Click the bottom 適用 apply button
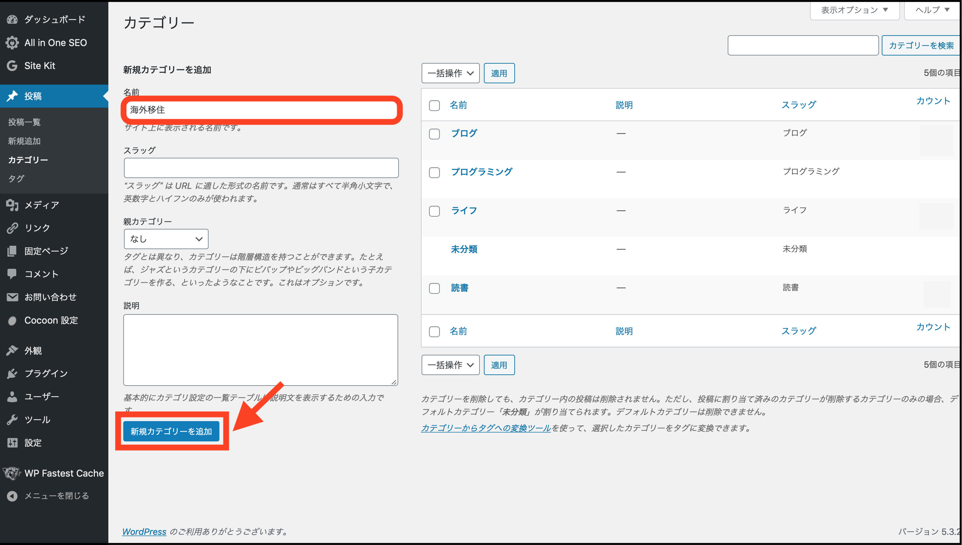Screen dimensions: 962x545 (499, 365)
